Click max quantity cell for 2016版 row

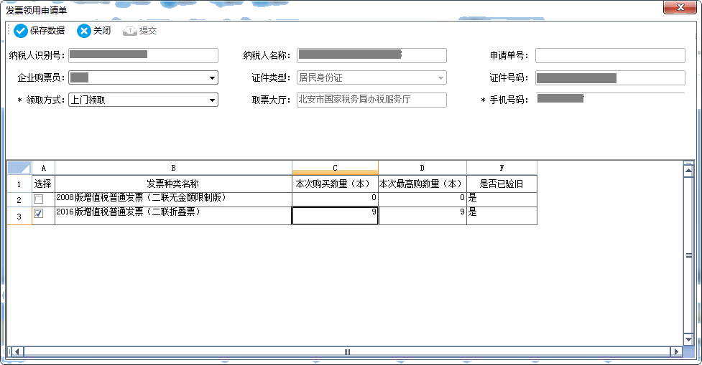(x=422, y=216)
